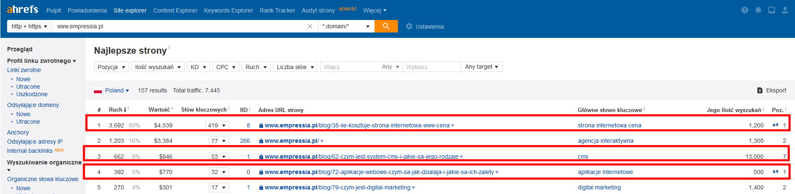Open Odsyłające domeny in sidebar
The image size is (795, 194).
pyautogui.click(x=33, y=105)
